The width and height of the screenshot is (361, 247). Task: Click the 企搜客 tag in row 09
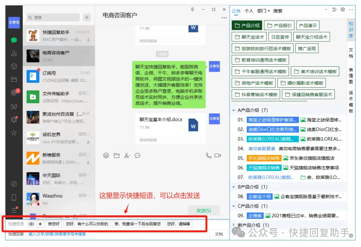255,216
